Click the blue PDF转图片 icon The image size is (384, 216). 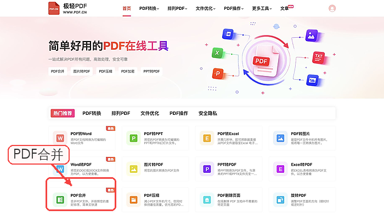point(280,138)
